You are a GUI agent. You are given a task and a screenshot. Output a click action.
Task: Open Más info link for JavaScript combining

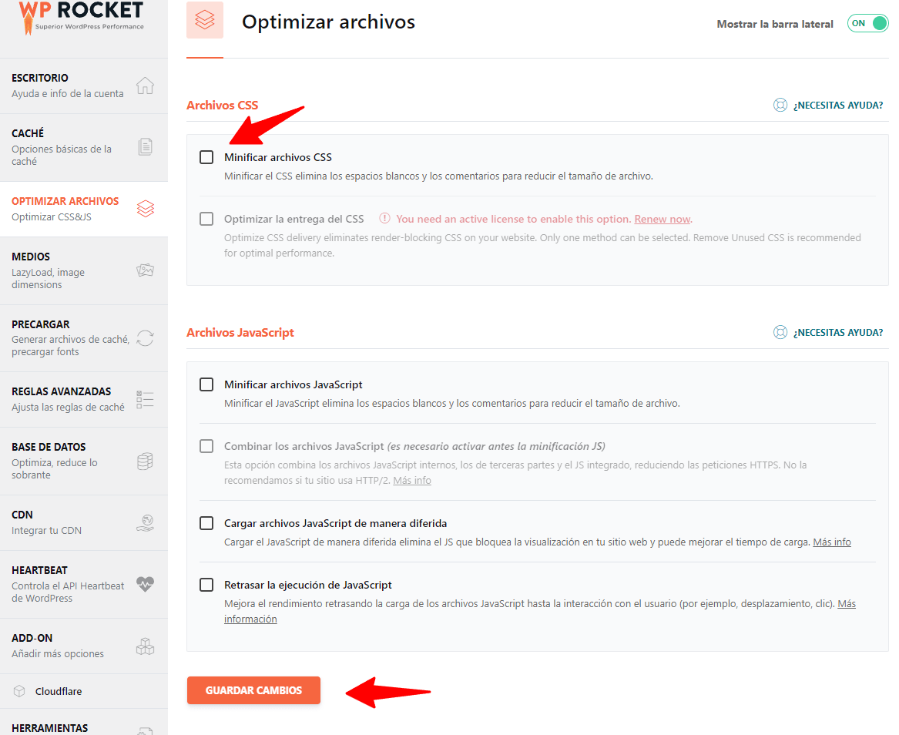[411, 481]
